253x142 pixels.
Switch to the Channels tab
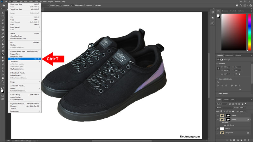click(225, 100)
